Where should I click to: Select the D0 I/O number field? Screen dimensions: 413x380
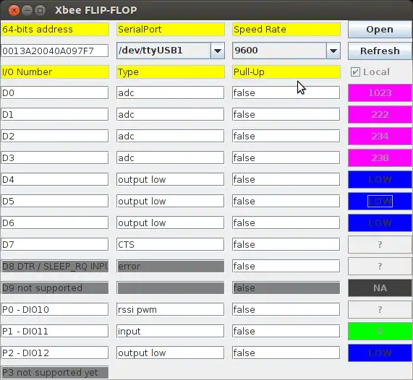click(x=55, y=93)
